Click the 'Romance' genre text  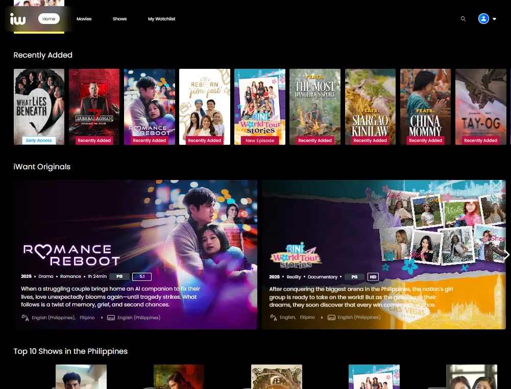point(70,276)
